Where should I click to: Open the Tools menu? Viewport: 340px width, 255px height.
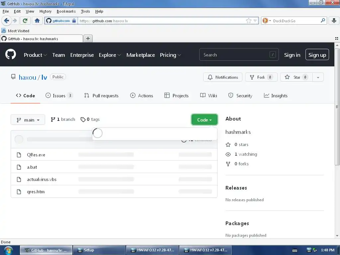tap(85, 11)
